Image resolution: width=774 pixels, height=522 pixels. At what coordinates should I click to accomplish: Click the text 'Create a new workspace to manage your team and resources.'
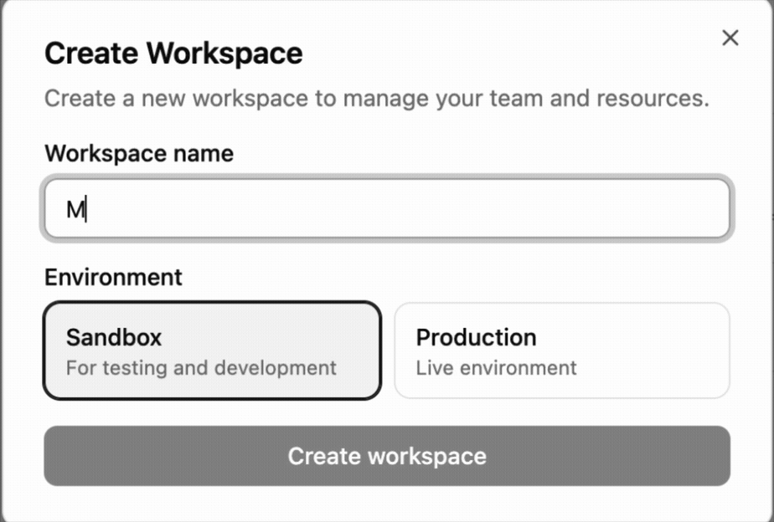(377, 99)
